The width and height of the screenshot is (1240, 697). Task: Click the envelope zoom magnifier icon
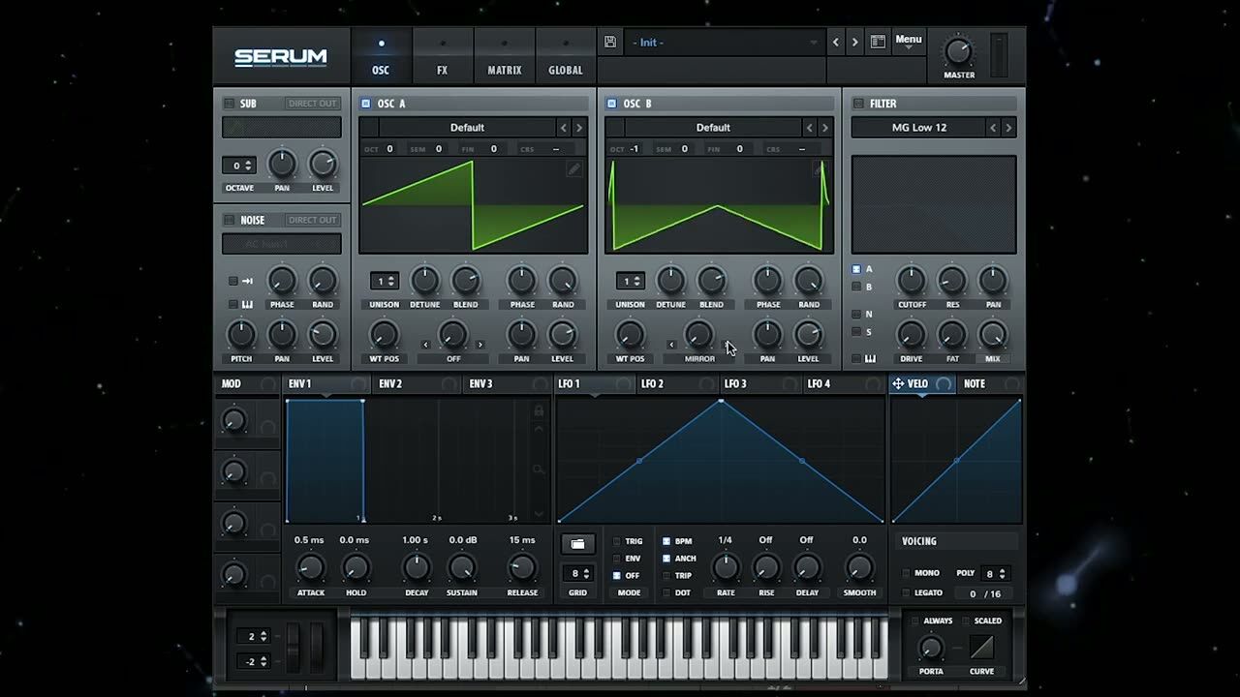pos(540,470)
